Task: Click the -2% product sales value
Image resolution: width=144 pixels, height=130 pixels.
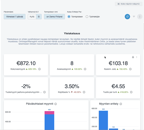Action: (26, 86)
